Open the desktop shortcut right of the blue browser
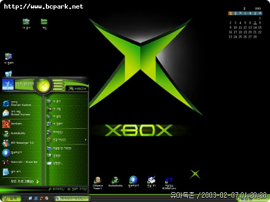Image resolution: width=270 pixels, height=202 pixels. tap(151, 182)
